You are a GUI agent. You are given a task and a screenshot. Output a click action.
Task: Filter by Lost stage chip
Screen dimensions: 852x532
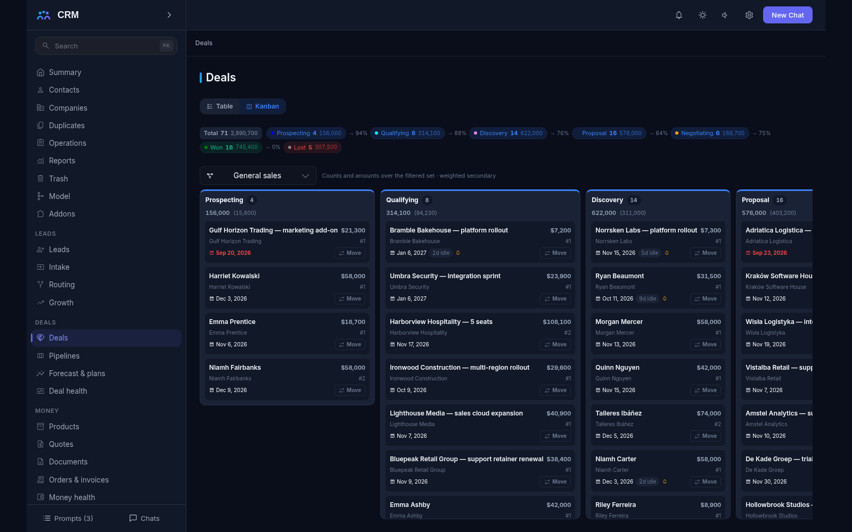[312, 147]
